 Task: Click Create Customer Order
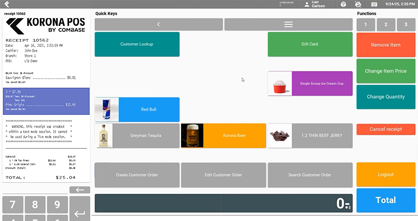[x=137, y=175]
